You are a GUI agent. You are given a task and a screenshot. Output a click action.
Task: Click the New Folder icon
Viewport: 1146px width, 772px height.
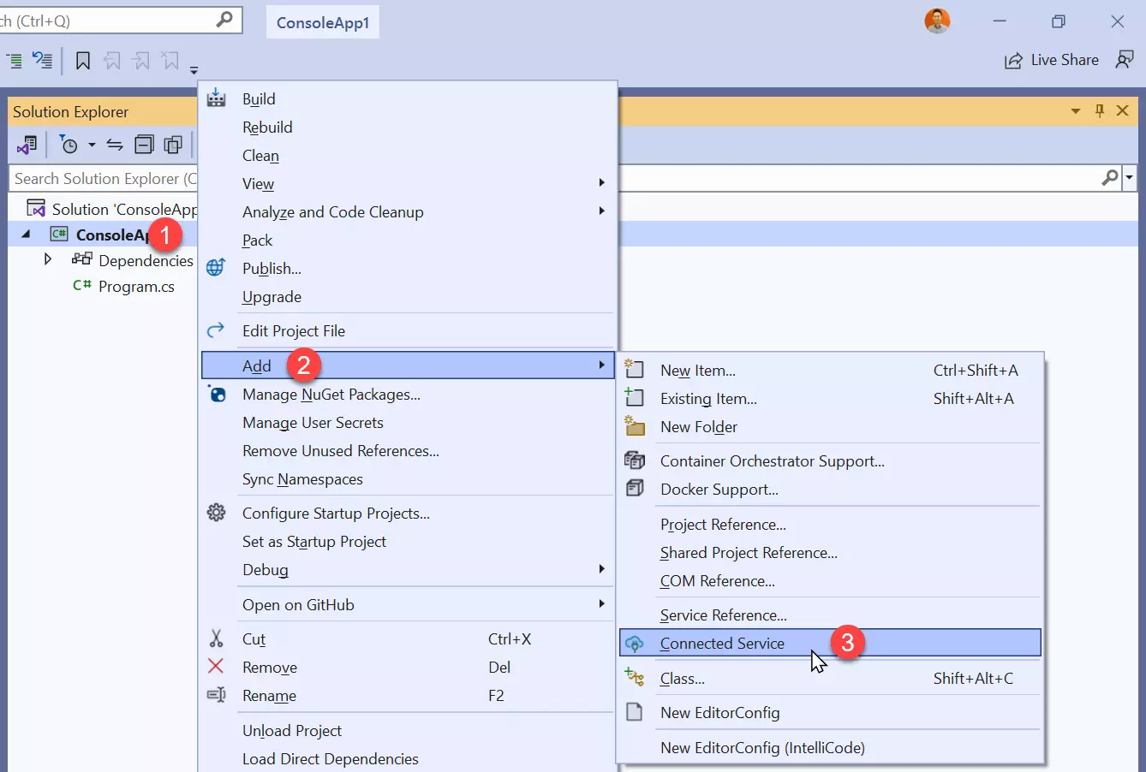coord(635,425)
